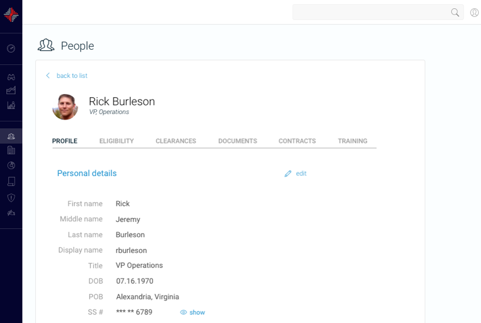Switch to the TRAINING tab
The width and height of the screenshot is (481, 323).
point(353,141)
